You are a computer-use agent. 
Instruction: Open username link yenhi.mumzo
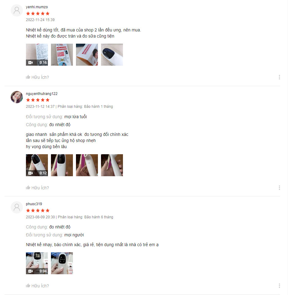click(37, 7)
